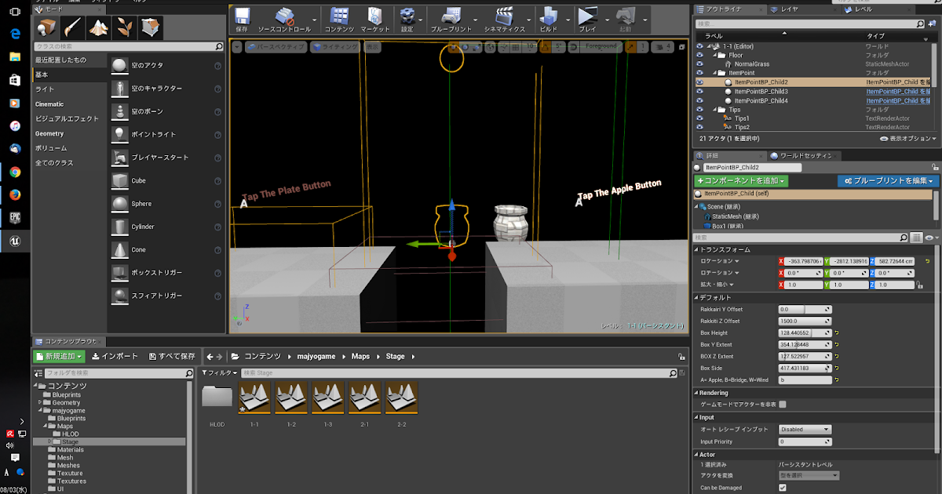Collapse the Tips folder in outliner
This screenshot has height=494, width=942.
point(716,110)
